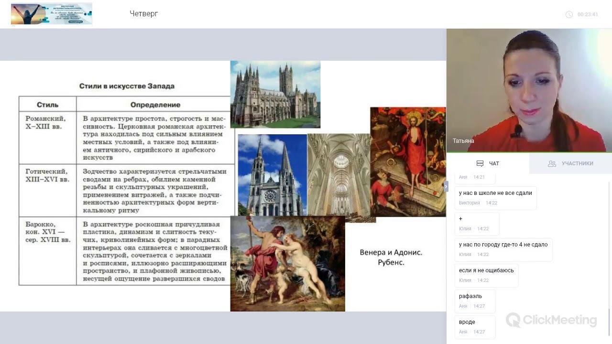Click the slide heading "Стили в искусстве Запада"
The width and height of the screenshot is (612, 344).
tap(127, 86)
